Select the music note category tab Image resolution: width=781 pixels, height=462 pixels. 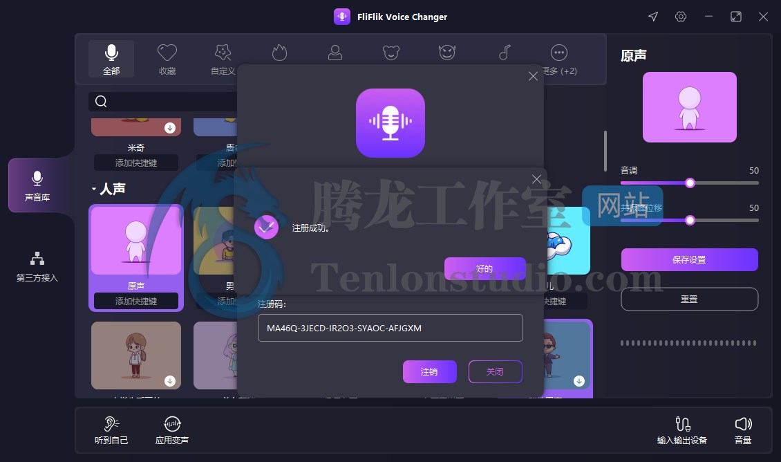(x=505, y=53)
